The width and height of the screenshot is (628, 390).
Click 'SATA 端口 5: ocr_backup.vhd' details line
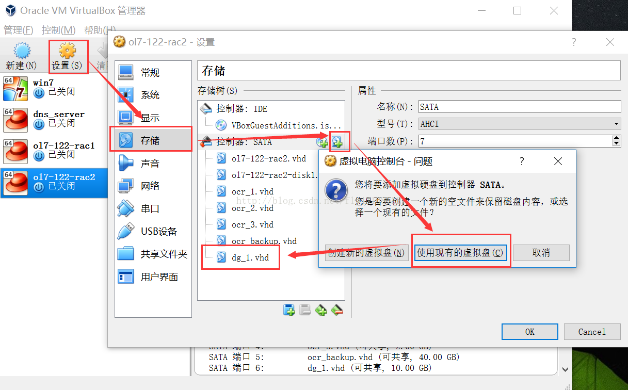pyautogui.click(x=334, y=357)
